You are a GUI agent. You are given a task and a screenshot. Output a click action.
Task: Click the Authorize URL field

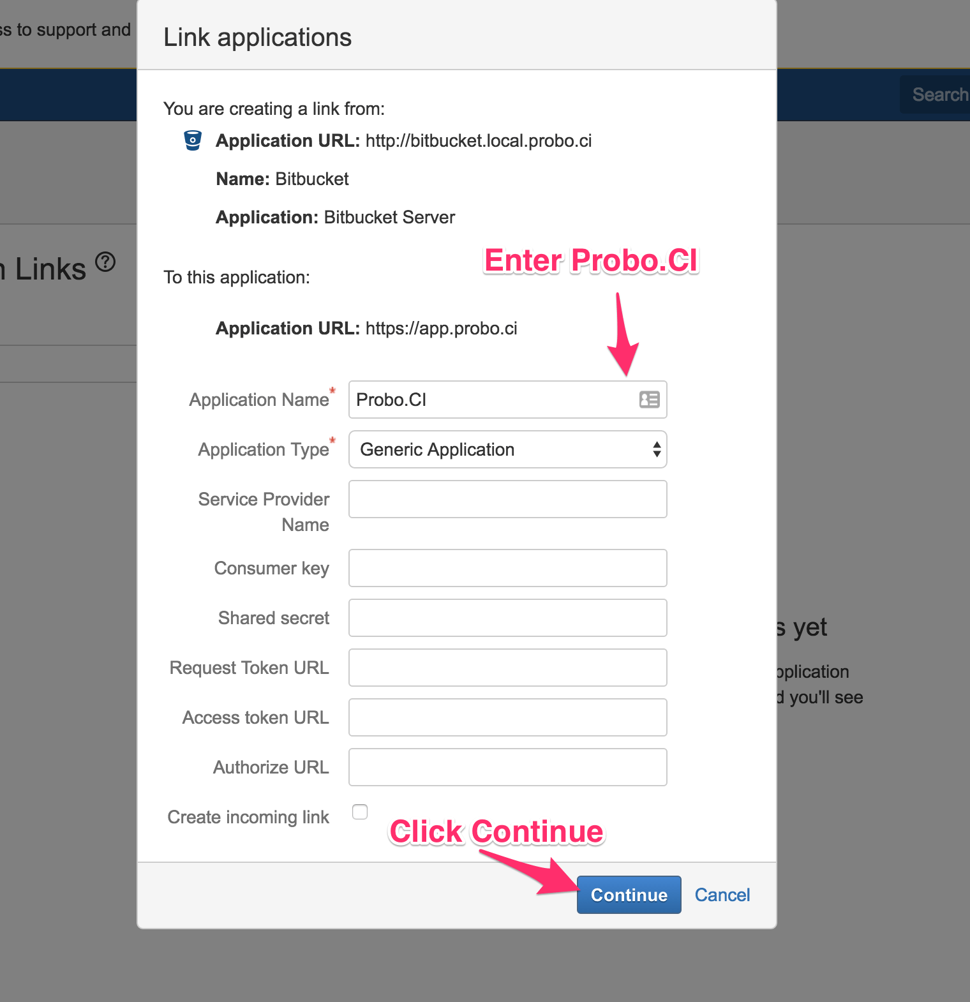coord(507,766)
